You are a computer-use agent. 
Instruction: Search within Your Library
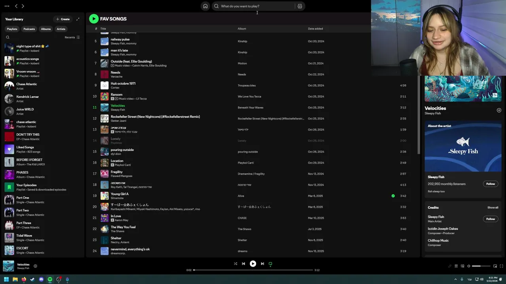(8, 37)
